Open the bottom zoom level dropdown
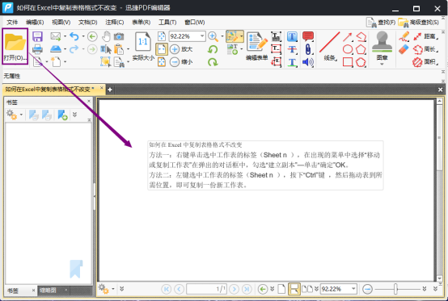The height and width of the screenshot is (301, 448). point(353,289)
